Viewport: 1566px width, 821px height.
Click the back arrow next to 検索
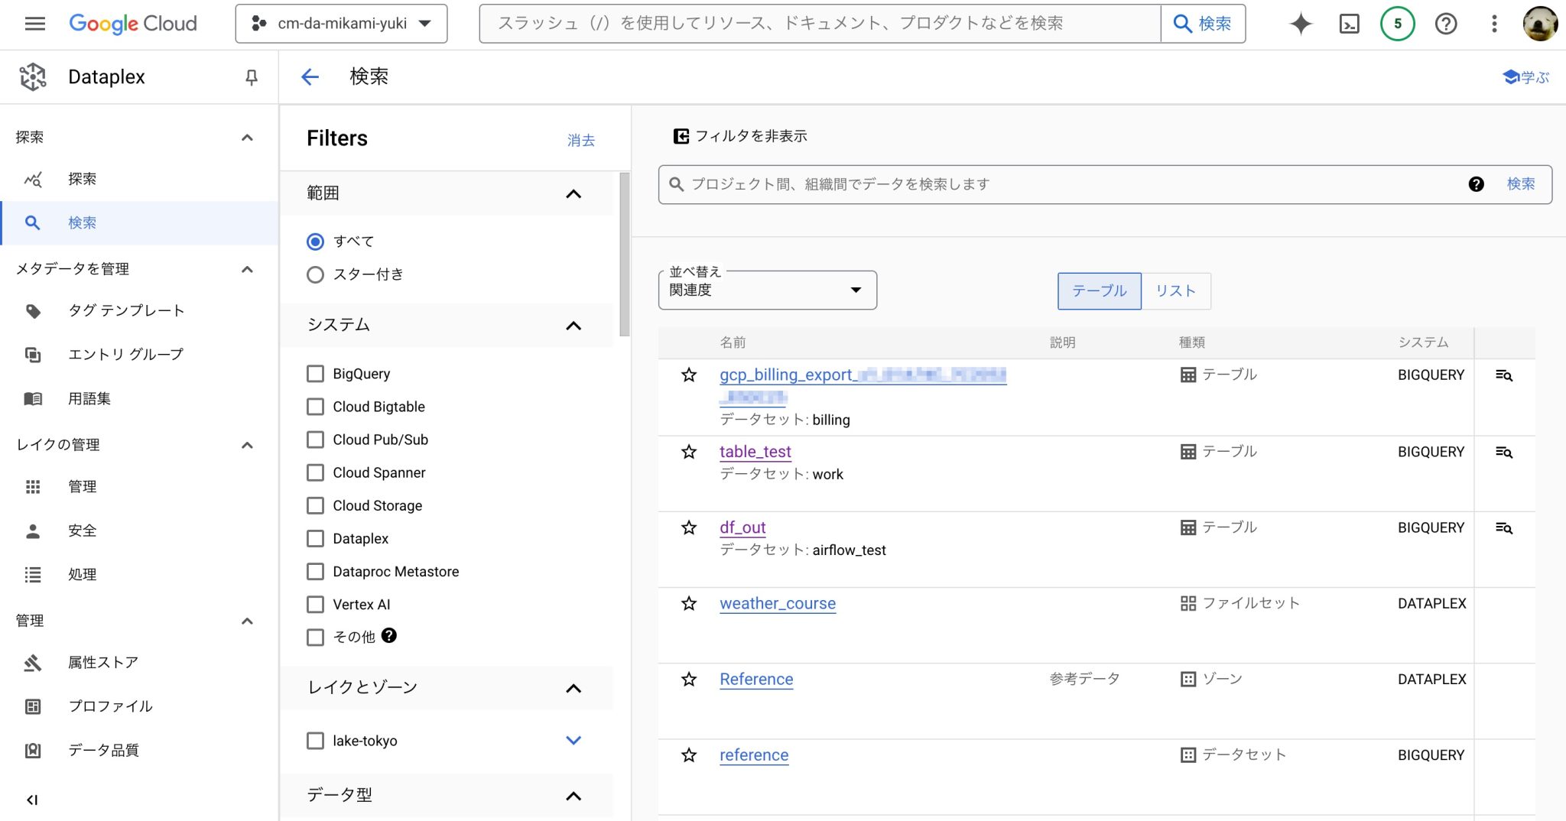309,76
